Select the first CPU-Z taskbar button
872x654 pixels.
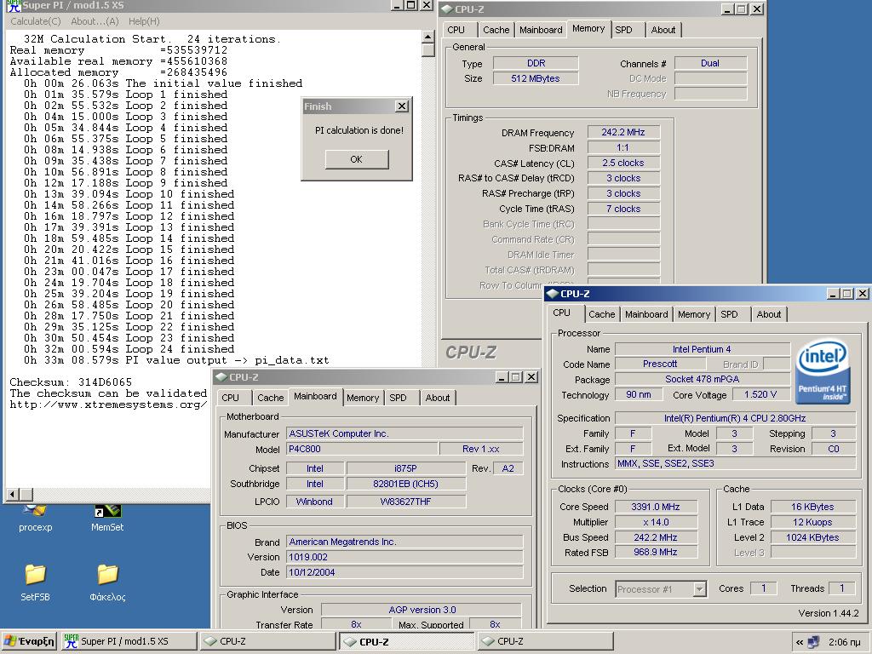(x=267, y=640)
